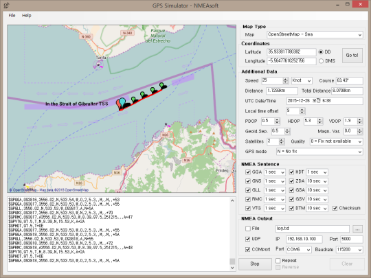Click the log.txt file name field

pyautogui.click(x=313, y=229)
